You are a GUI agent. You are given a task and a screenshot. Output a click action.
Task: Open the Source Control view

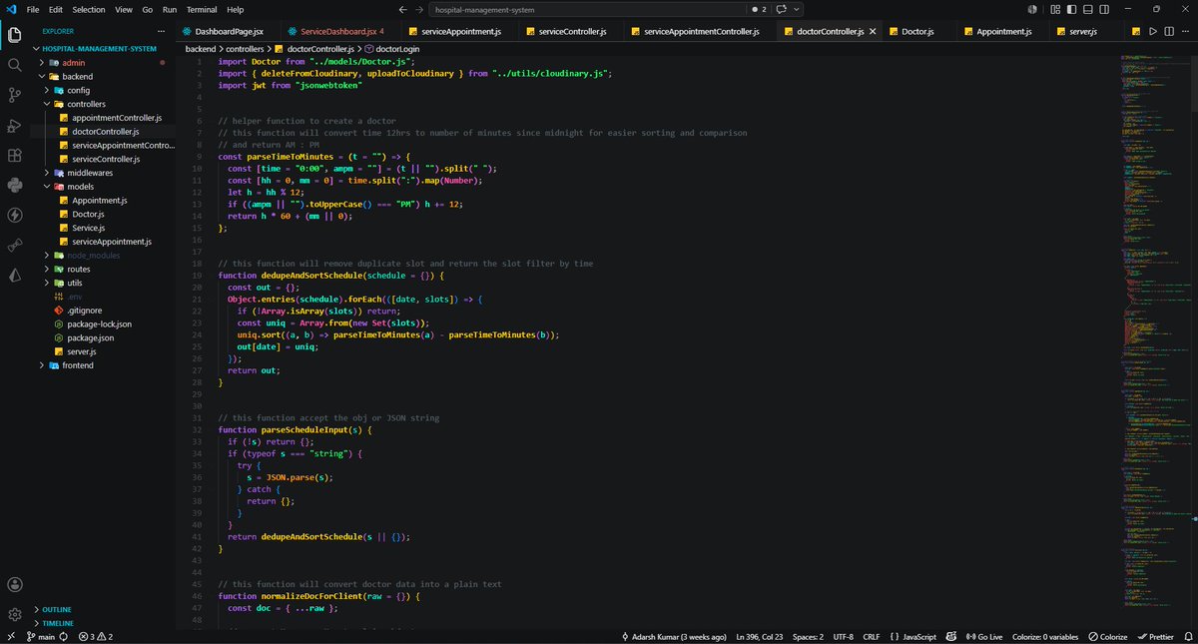(x=14, y=95)
